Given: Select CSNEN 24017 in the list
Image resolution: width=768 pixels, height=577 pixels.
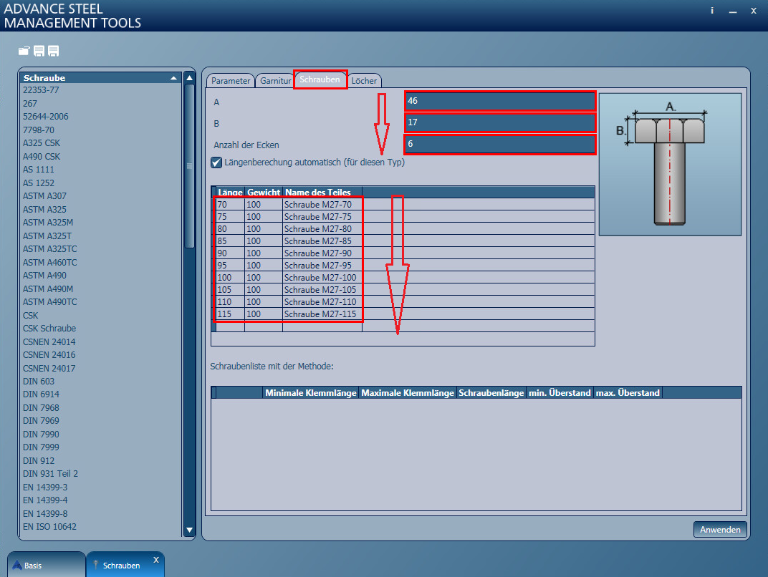Looking at the screenshot, I should tap(49, 368).
